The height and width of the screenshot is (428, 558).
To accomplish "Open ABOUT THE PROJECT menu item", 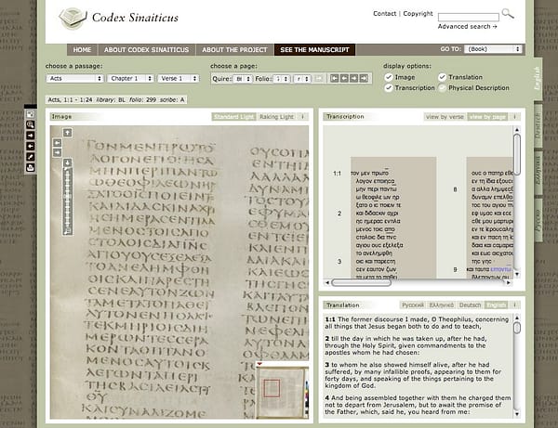I will point(234,50).
